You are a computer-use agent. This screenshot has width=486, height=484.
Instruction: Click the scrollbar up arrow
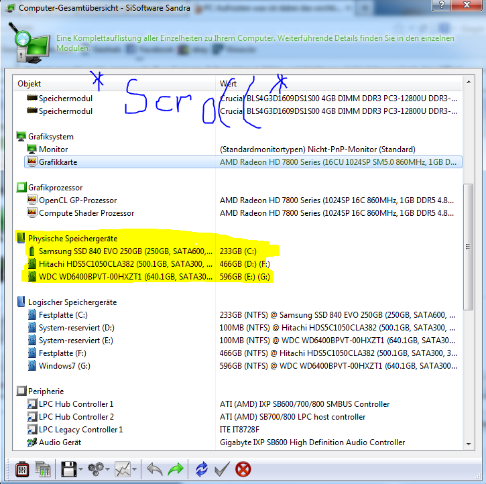[469, 82]
